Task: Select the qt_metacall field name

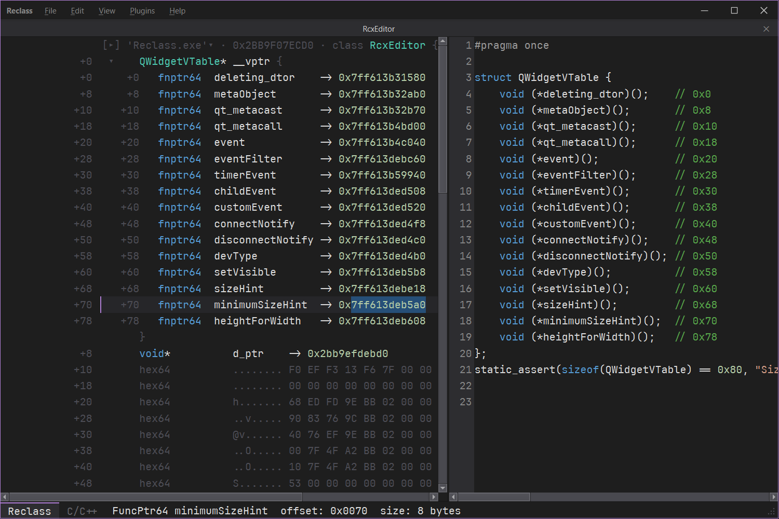Action: (x=248, y=126)
